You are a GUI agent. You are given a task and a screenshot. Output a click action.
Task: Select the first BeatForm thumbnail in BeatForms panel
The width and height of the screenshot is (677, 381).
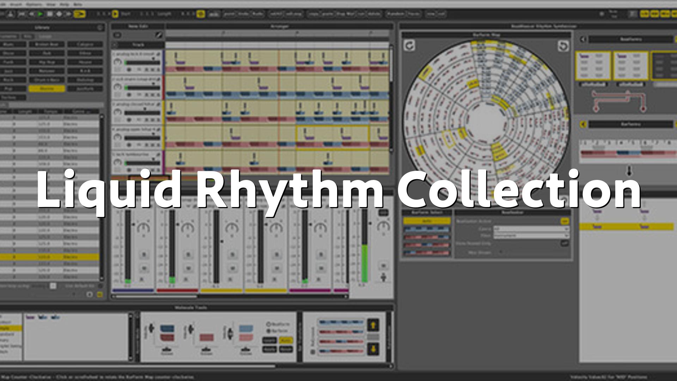coord(593,66)
